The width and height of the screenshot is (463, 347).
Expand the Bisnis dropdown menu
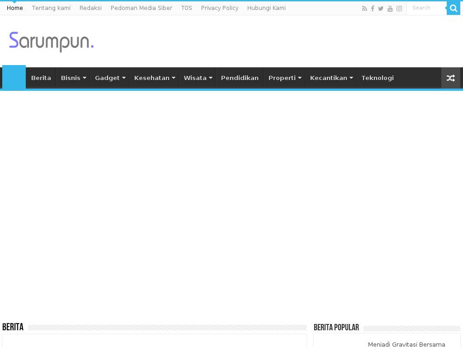pyautogui.click(x=73, y=78)
